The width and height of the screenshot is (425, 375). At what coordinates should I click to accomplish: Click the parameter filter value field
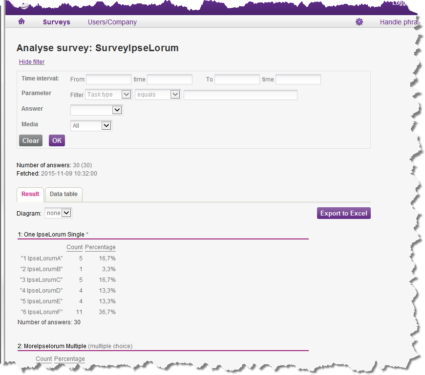[240, 95]
